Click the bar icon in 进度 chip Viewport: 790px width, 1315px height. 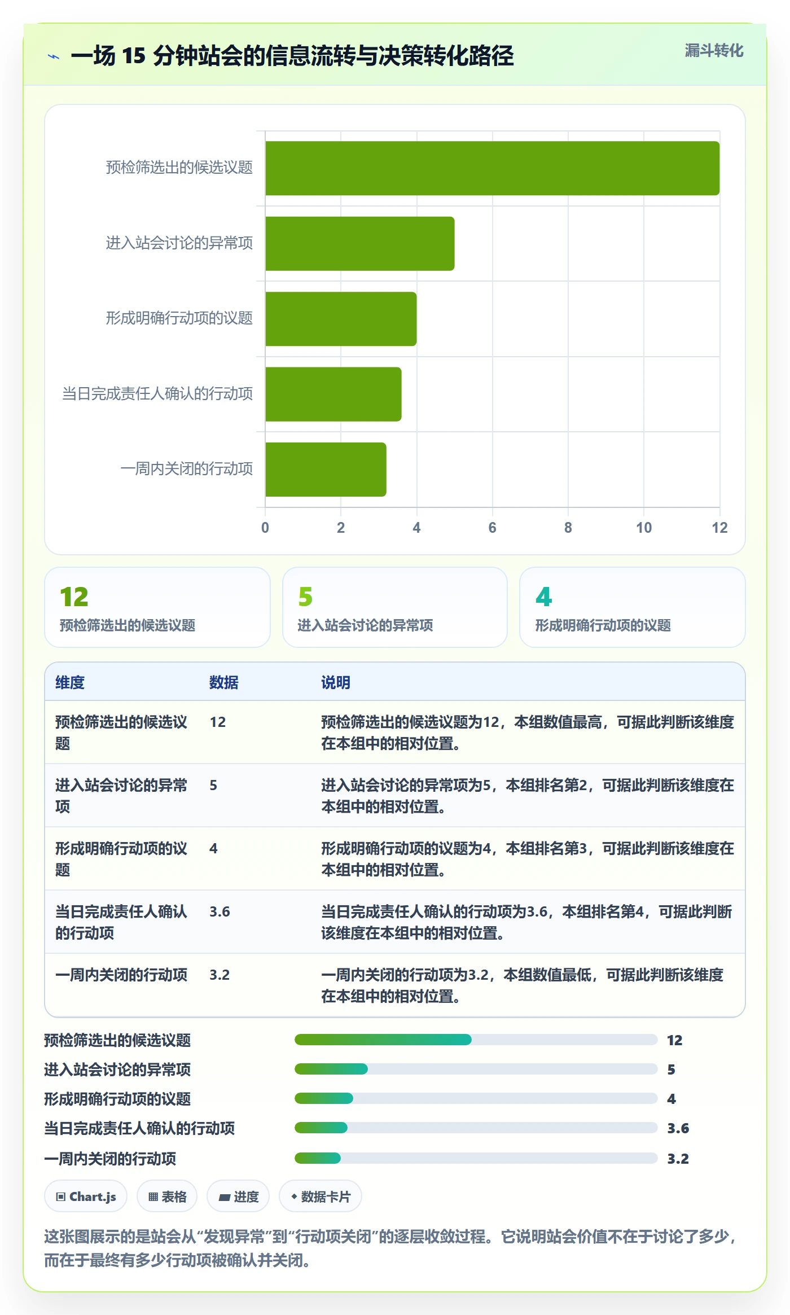(x=225, y=1197)
